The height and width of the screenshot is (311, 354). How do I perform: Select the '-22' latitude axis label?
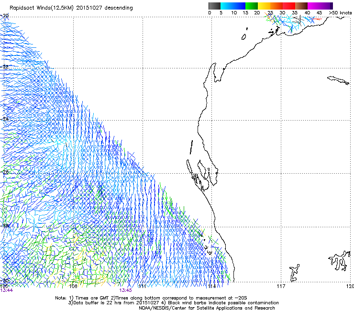tap(4, 67)
